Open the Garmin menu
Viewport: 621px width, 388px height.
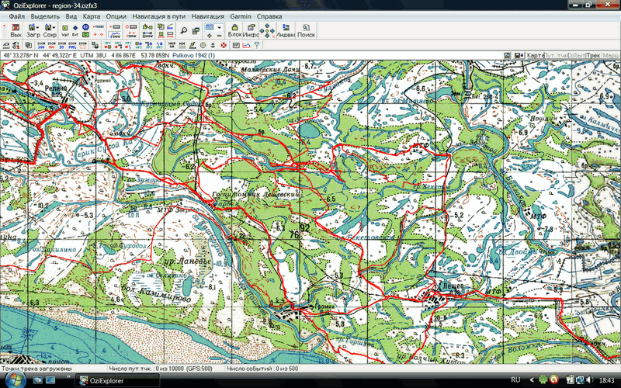click(241, 16)
